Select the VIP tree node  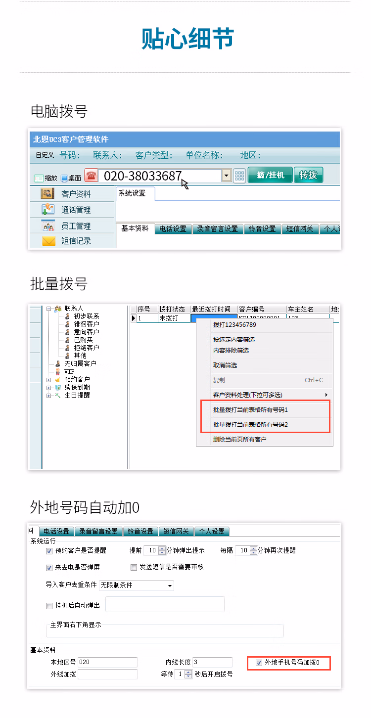click(x=69, y=371)
